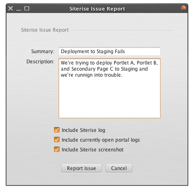This screenshot has width=194, height=194.
Task: Click the 'Include currently open portal logs' text
Action: tap(101, 140)
